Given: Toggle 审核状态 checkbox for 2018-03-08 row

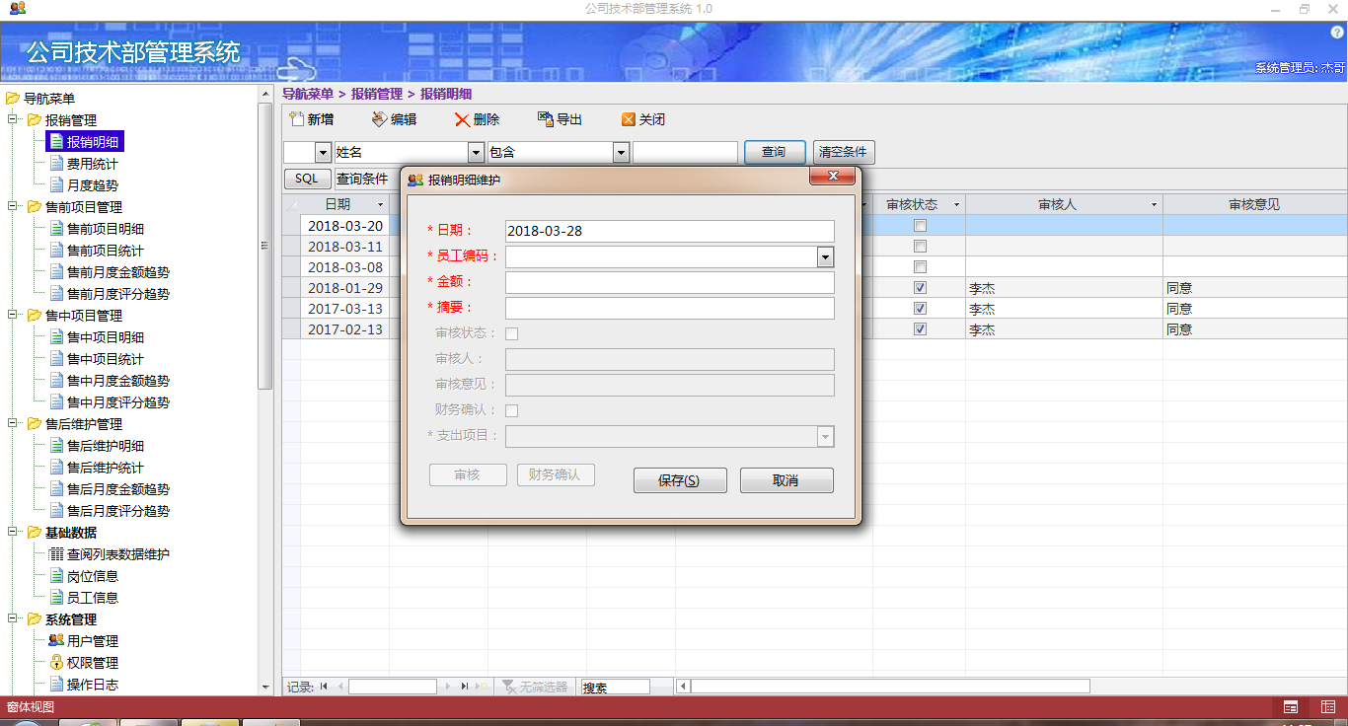Looking at the screenshot, I should [920, 267].
